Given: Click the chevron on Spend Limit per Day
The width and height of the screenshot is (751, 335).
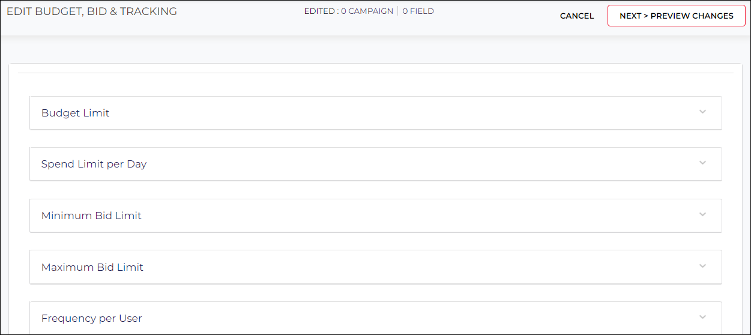Looking at the screenshot, I should pyautogui.click(x=702, y=163).
